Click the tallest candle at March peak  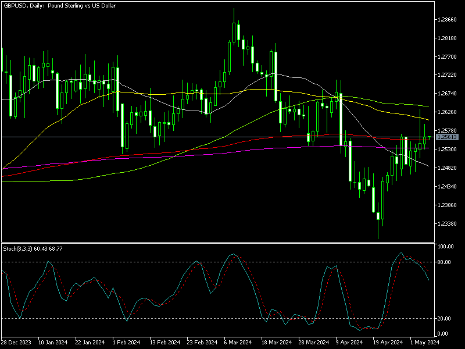click(234, 32)
